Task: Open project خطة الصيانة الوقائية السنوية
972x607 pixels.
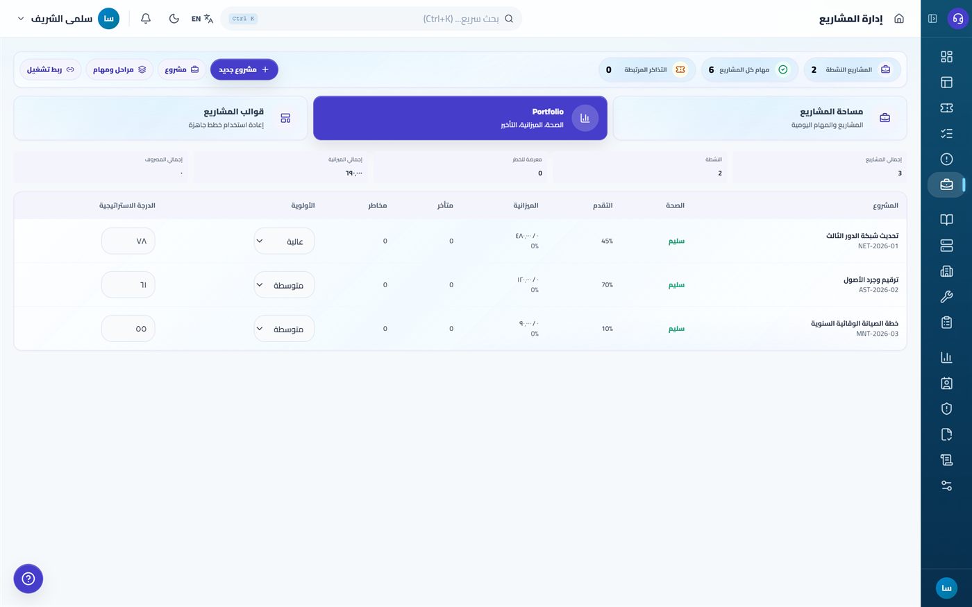Action: click(x=855, y=323)
